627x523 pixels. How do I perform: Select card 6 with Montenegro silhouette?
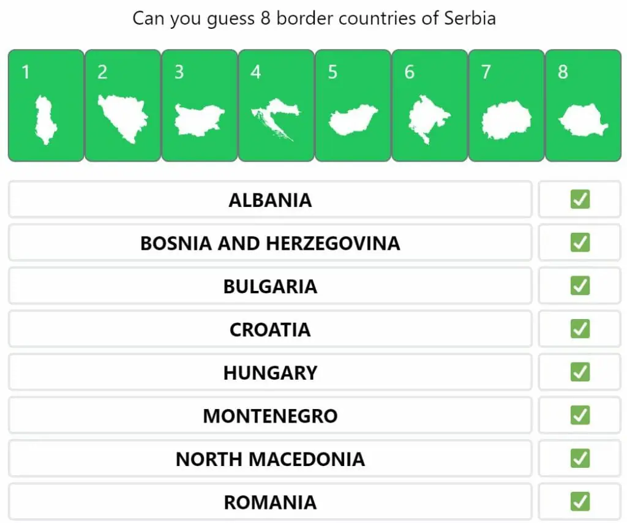click(x=430, y=105)
